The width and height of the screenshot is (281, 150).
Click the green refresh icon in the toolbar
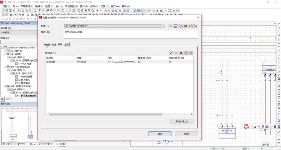click(79, 11)
